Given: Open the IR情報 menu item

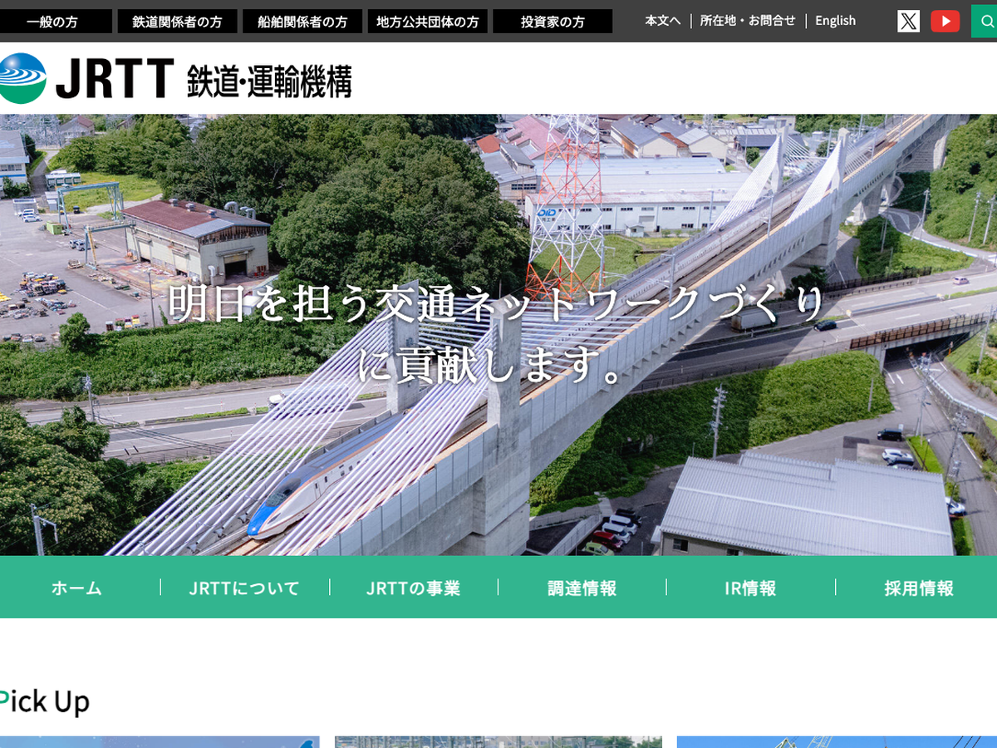Looking at the screenshot, I should [x=750, y=588].
